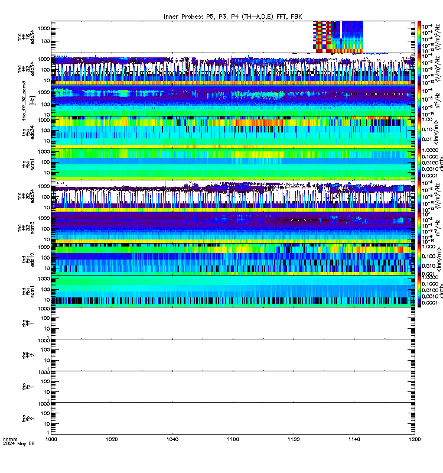Select the 'thd fff 32 edc34' panel label
443x473 pixels.
[x=26, y=196]
